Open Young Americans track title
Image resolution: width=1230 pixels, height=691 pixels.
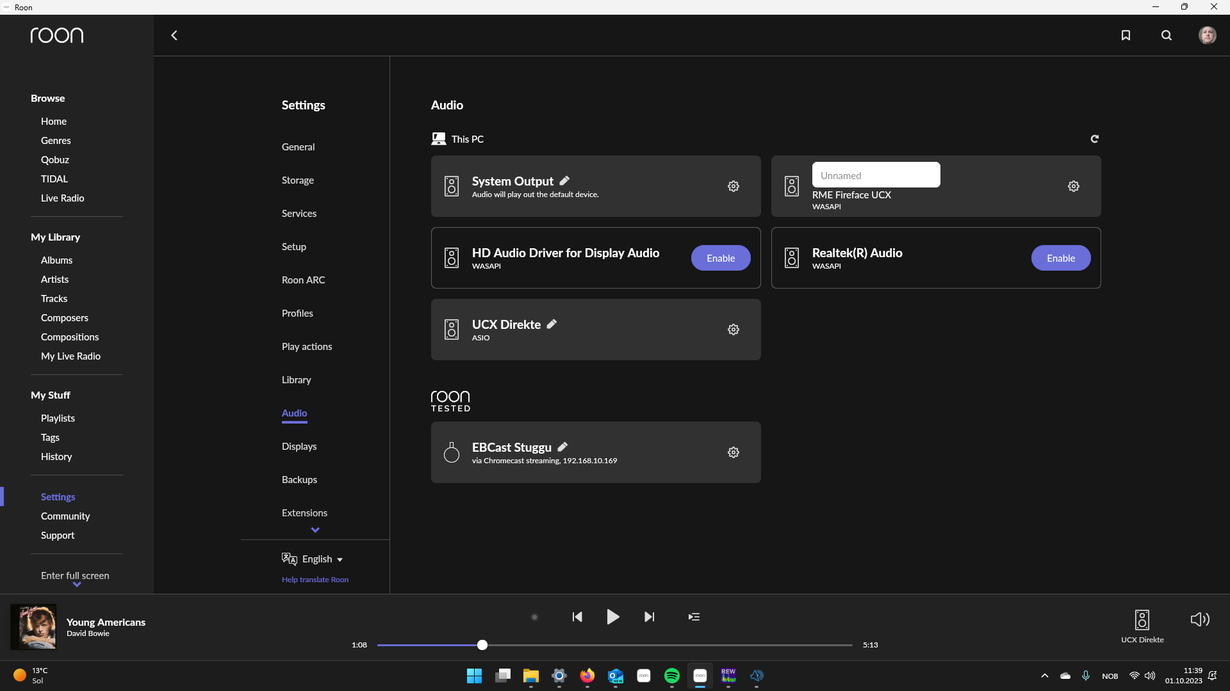(106, 622)
